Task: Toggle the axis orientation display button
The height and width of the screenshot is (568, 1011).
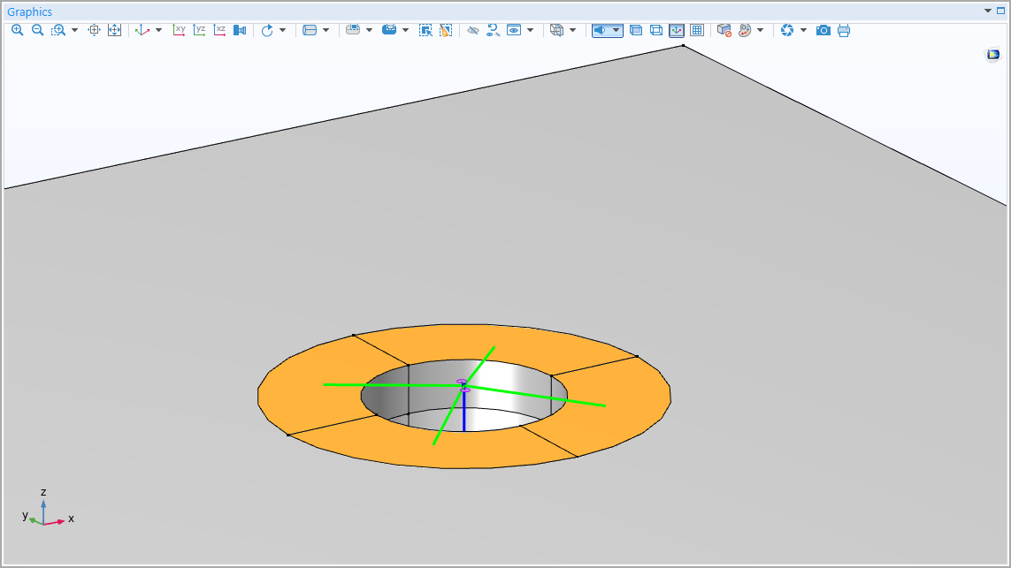Action: [x=677, y=30]
